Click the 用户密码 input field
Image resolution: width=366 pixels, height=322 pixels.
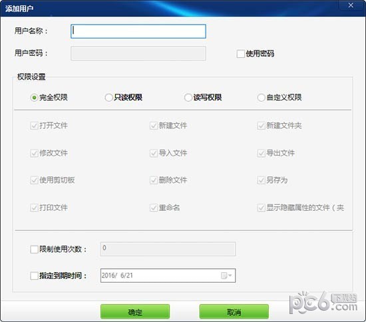[x=138, y=53]
